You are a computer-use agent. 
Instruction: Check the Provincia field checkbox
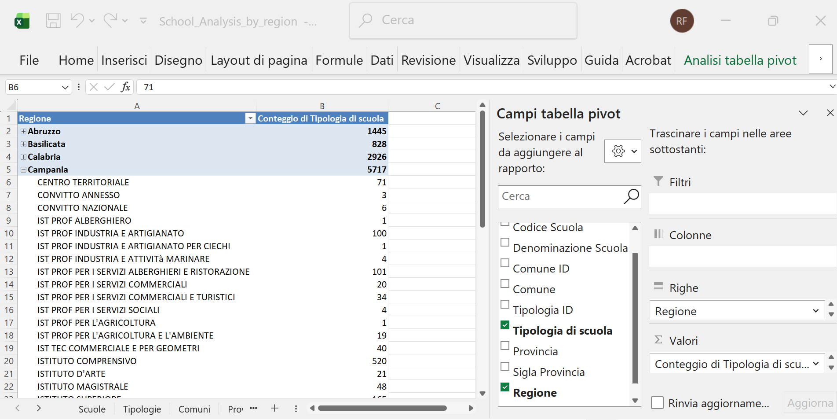pos(504,346)
